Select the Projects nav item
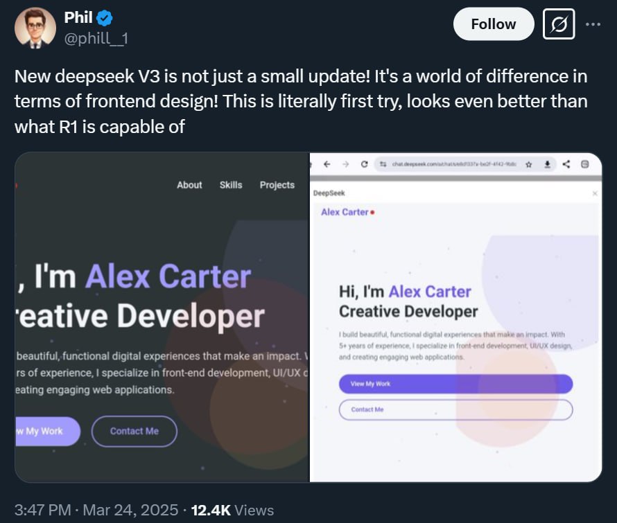The height and width of the screenshot is (523, 617). coord(277,185)
